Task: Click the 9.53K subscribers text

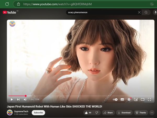Action: [21, 114]
